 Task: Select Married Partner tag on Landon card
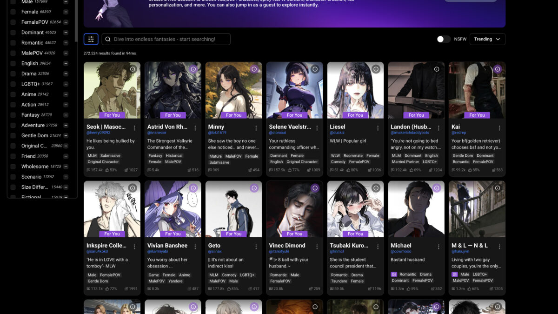click(x=405, y=162)
